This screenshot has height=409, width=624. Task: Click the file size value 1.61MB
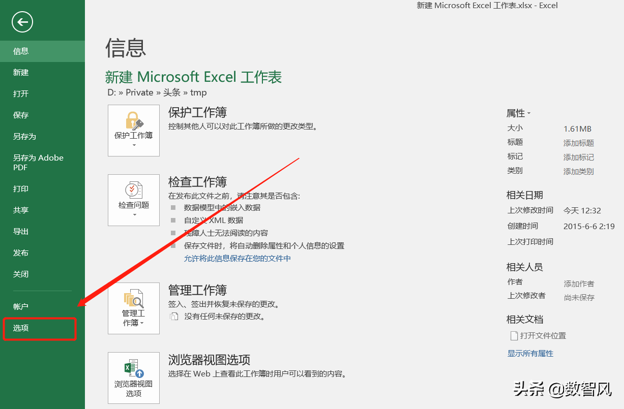[578, 129]
